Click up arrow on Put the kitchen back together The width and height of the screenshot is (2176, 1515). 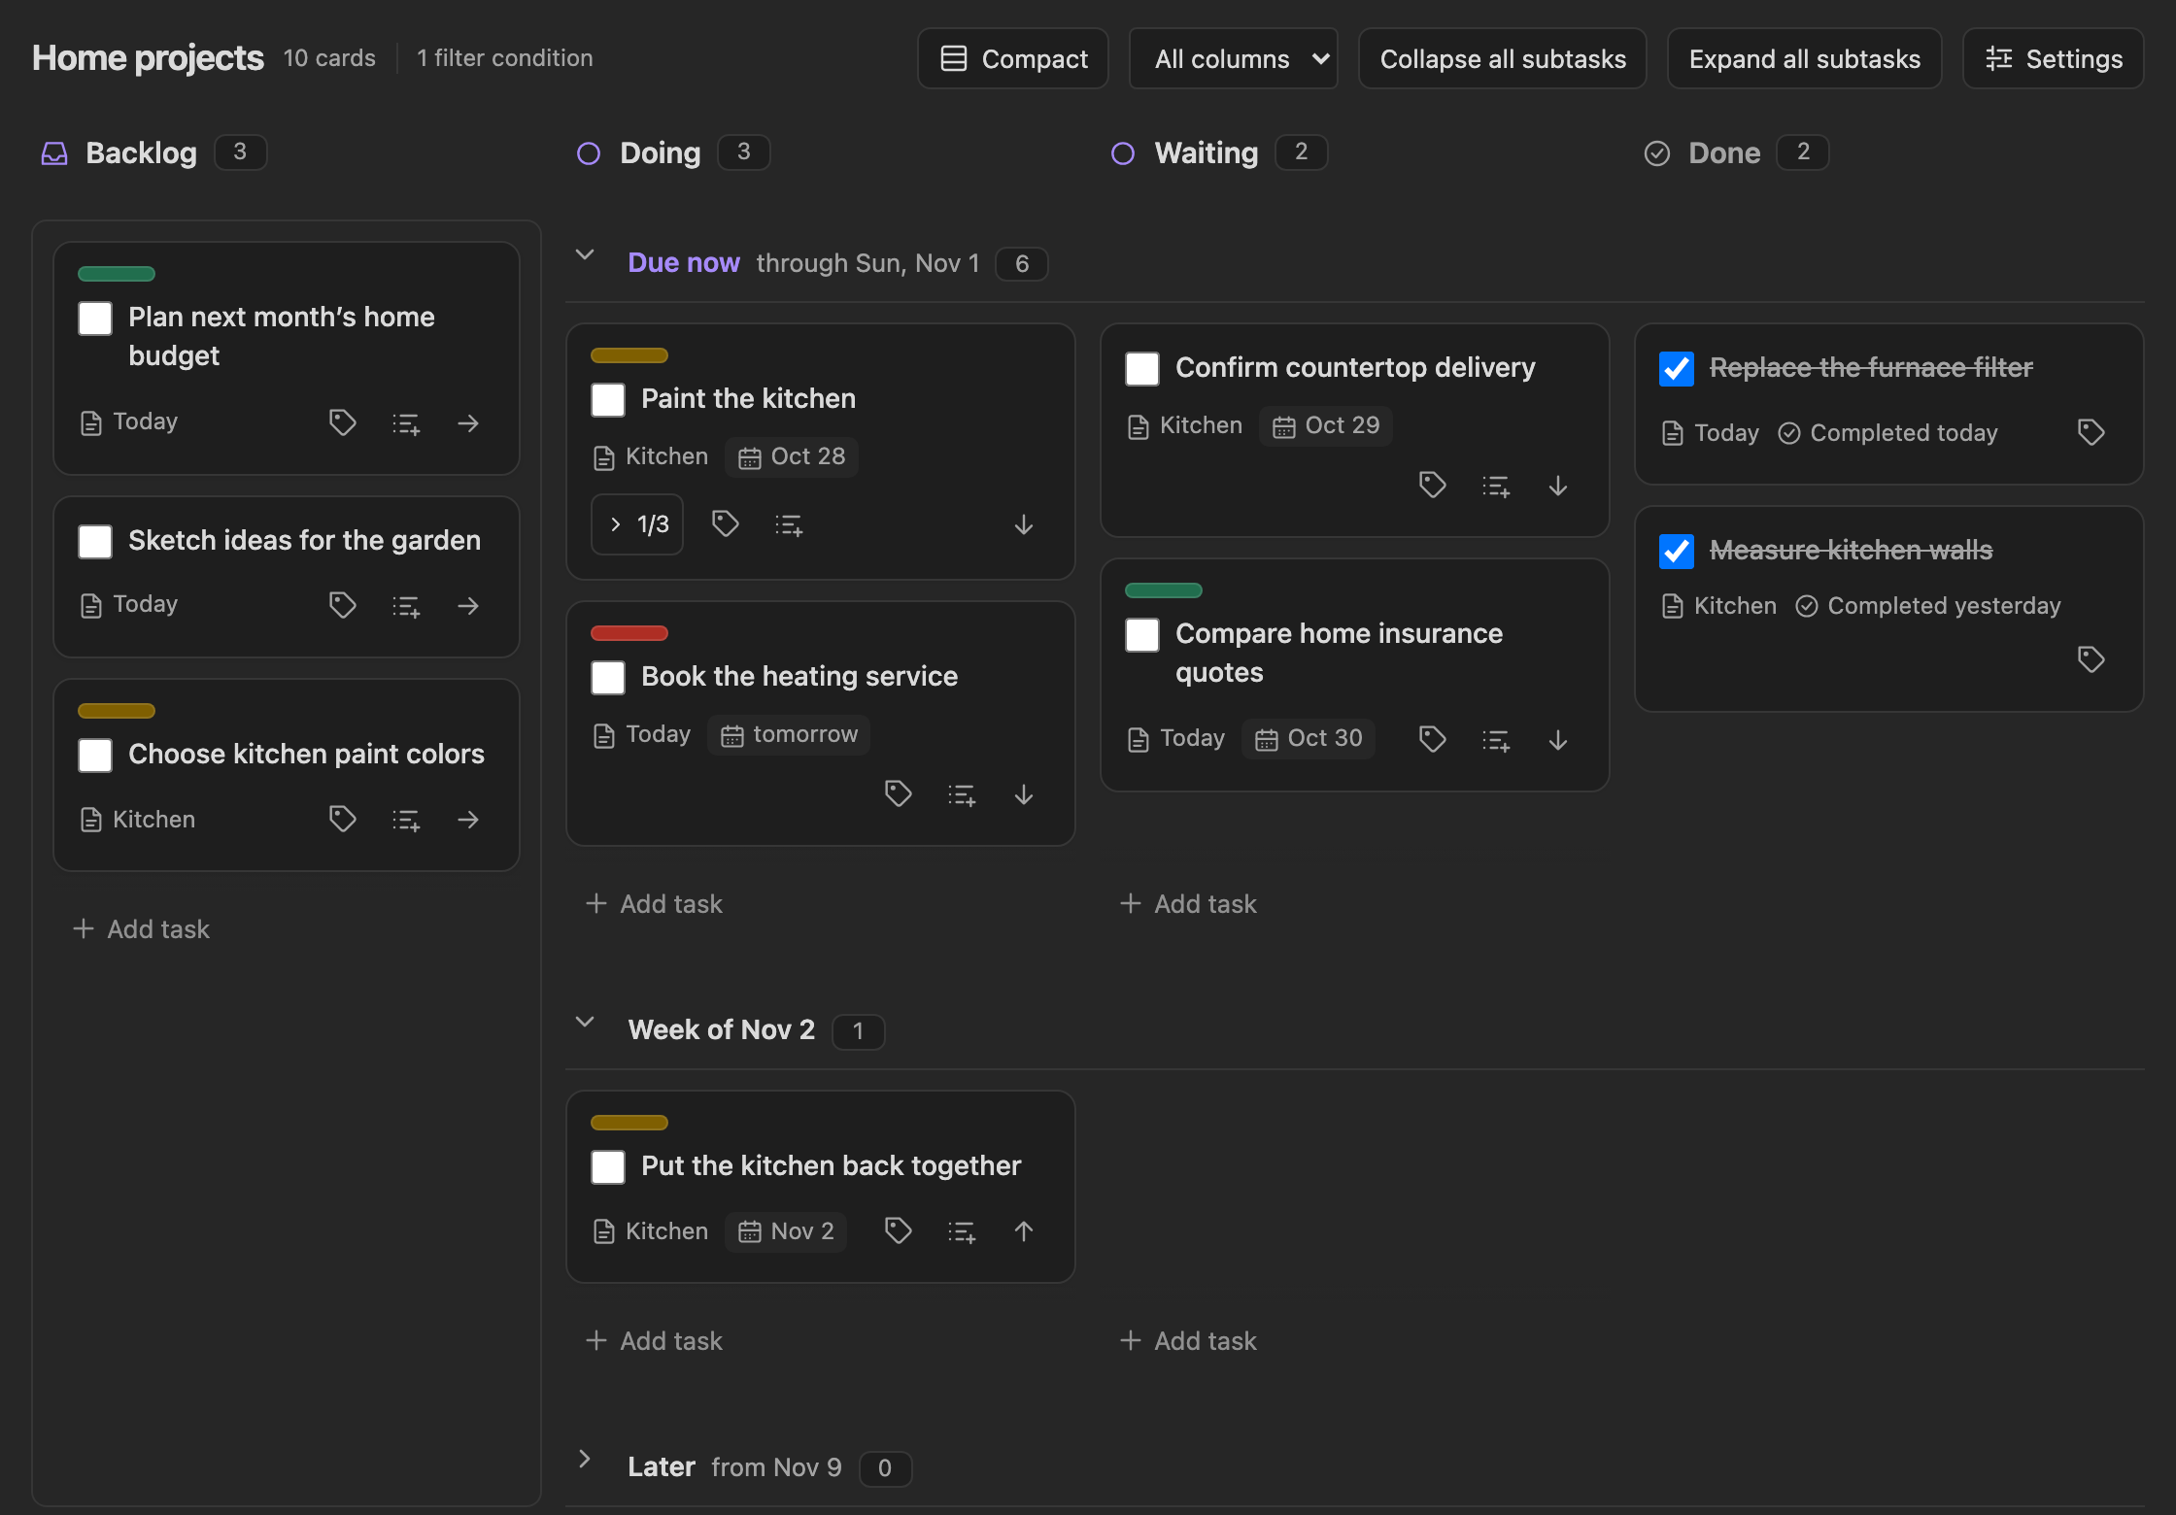point(1024,1231)
